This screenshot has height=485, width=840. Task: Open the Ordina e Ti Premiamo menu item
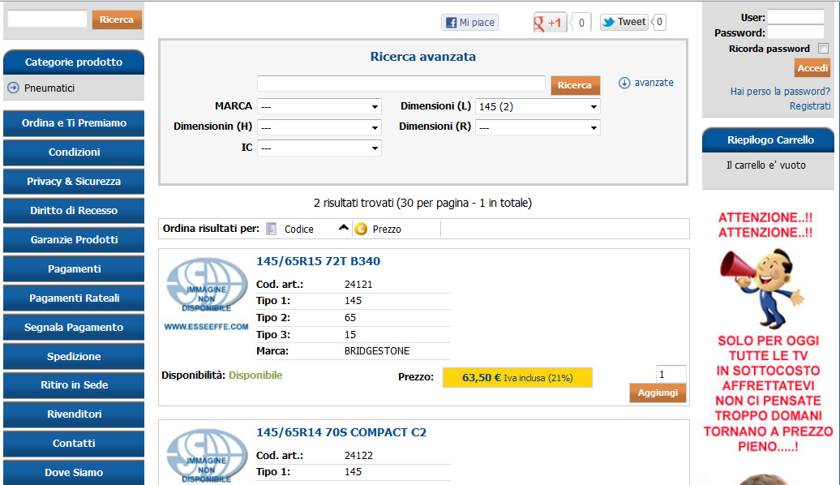[x=74, y=123]
